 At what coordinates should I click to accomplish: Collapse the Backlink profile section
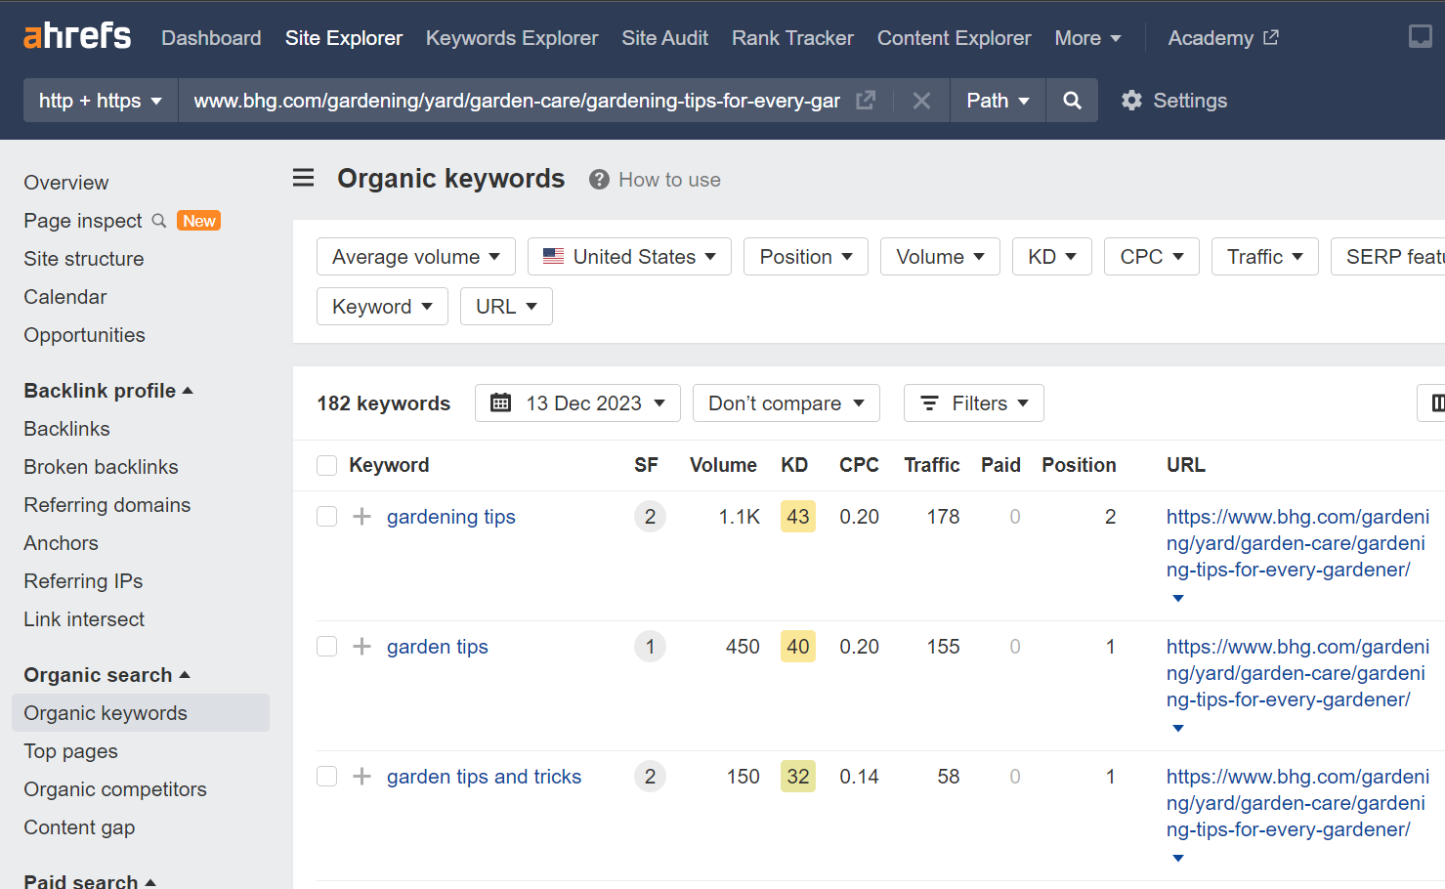coord(108,391)
